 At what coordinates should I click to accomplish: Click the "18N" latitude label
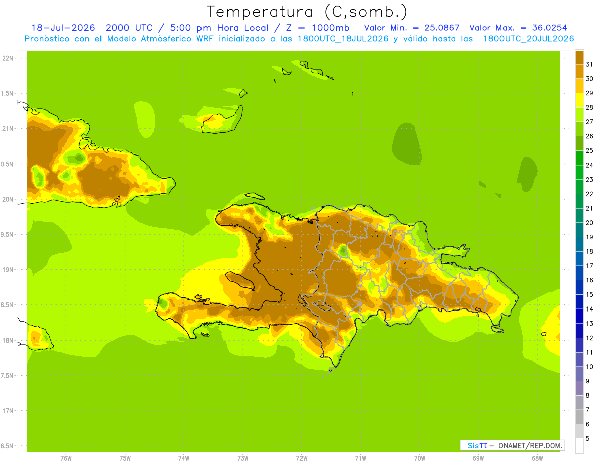click(x=8, y=340)
